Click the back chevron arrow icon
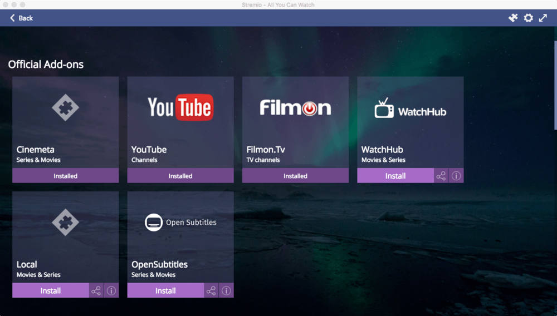This screenshot has width=557, height=316. pyautogui.click(x=12, y=18)
